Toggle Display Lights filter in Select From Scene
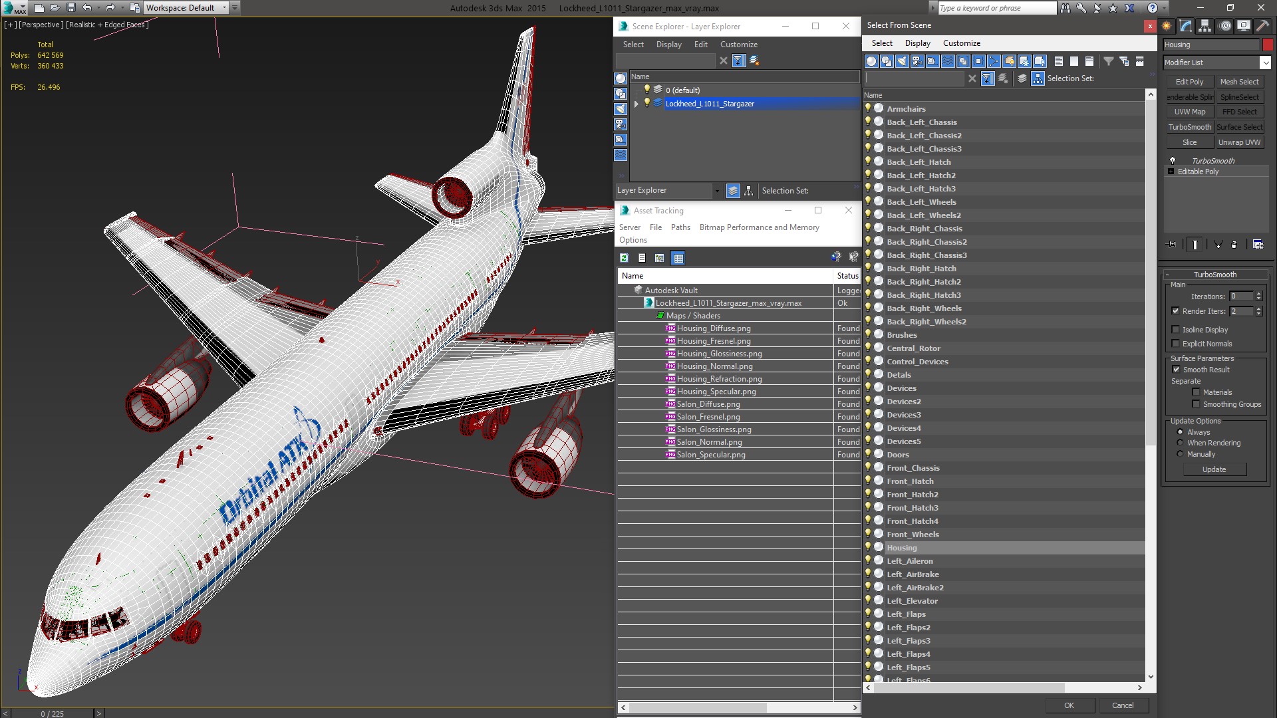Image resolution: width=1277 pixels, height=718 pixels. click(902, 61)
